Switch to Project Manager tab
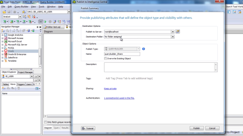 click(x=25, y=72)
